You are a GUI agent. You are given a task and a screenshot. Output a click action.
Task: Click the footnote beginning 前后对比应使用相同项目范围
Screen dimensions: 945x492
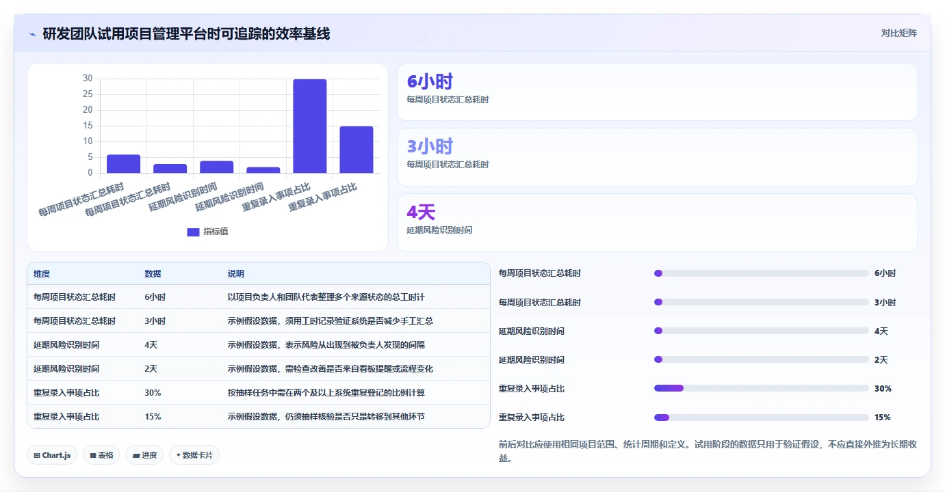(x=708, y=451)
